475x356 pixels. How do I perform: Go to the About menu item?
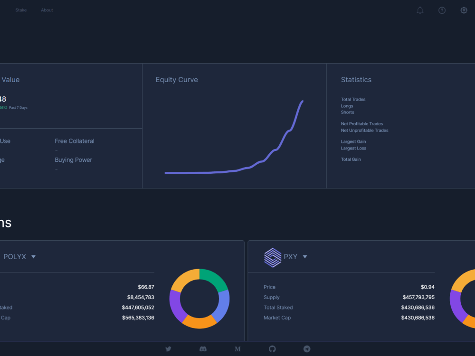point(47,10)
